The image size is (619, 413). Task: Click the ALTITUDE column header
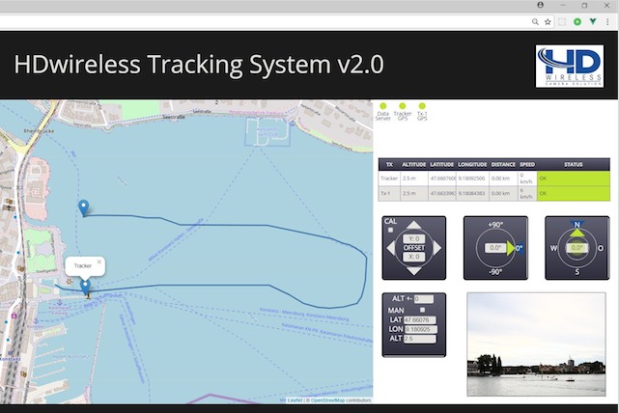(x=413, y=164)
